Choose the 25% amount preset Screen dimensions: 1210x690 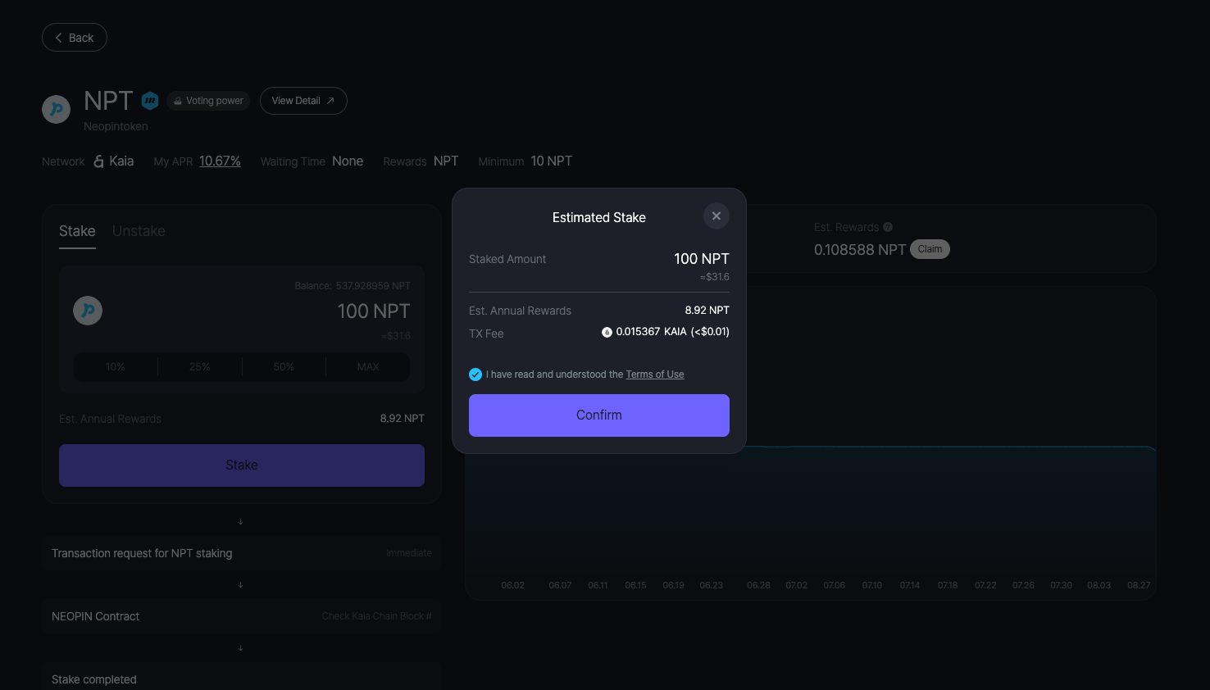coord(200,367)
